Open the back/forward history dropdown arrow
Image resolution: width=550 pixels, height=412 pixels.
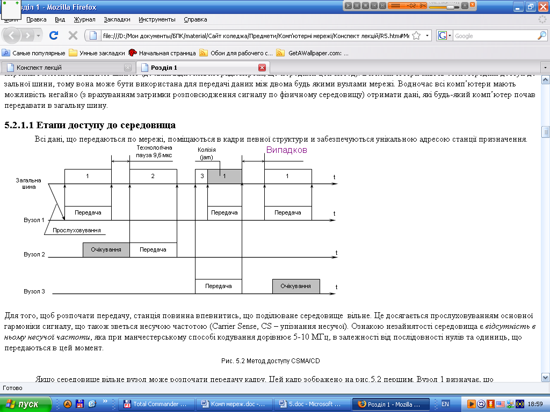coord(38,36)
